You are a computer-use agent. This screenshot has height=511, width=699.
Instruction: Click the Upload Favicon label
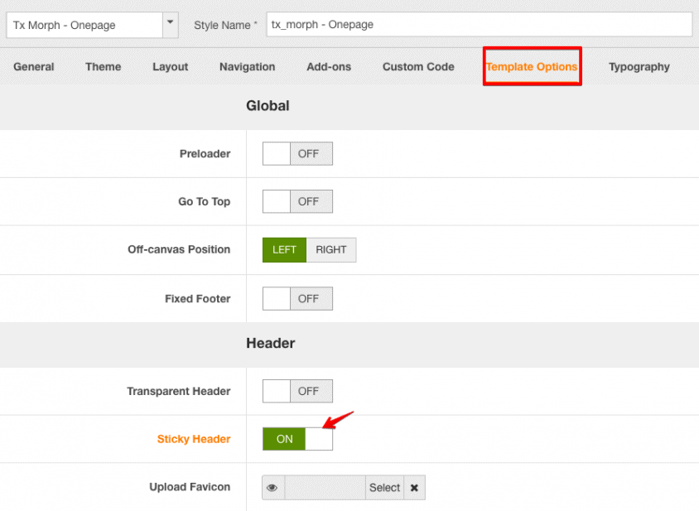pos(190,487)
